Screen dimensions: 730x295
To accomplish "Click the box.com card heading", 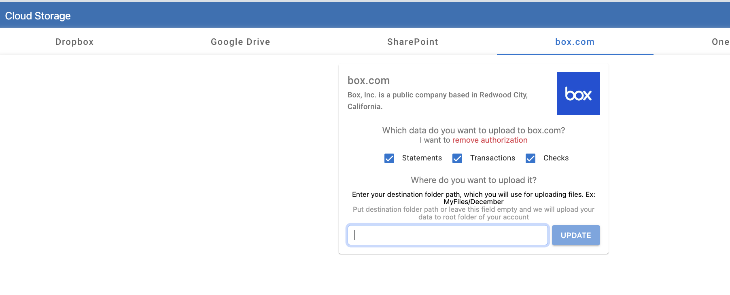I will 369,80.
